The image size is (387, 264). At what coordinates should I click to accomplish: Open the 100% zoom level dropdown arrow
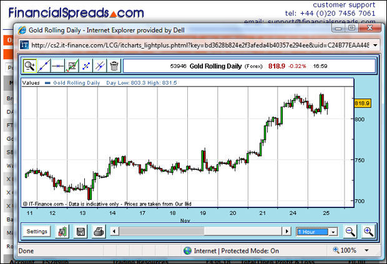click(367, 250)
